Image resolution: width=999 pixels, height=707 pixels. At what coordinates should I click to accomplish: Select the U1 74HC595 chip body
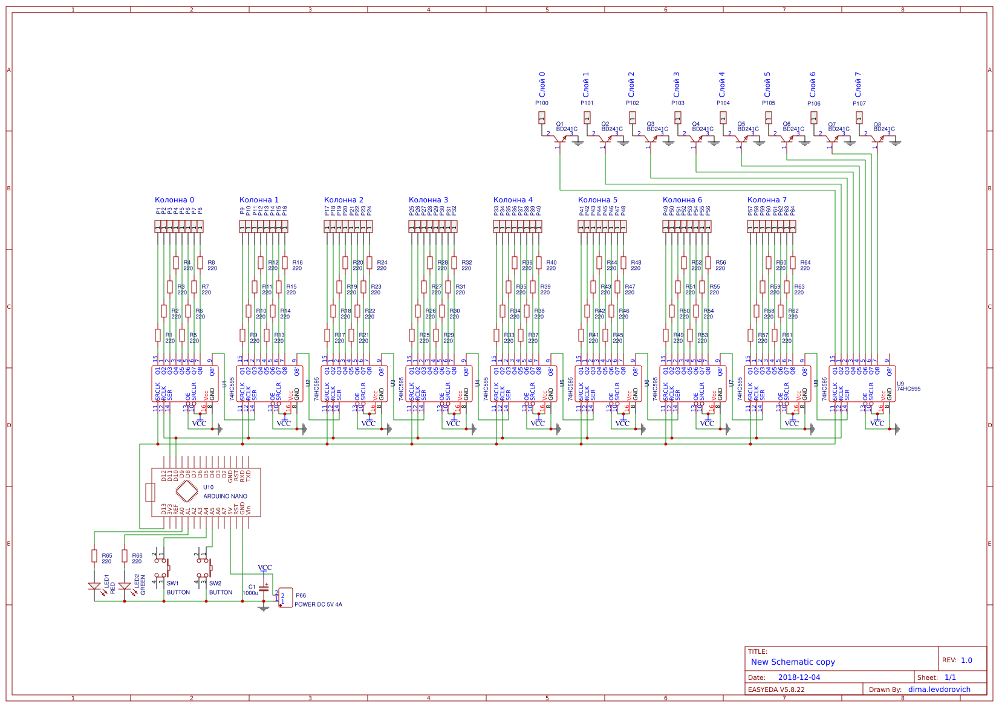click(x=184, y=384)
